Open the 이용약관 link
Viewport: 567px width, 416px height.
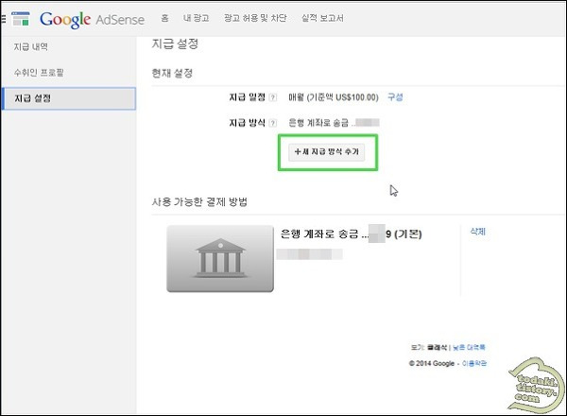click(474, 363)
